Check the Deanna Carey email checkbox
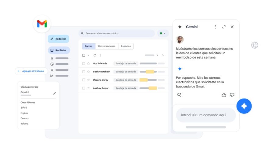This screenshot has height=154, width=274. 84,80
